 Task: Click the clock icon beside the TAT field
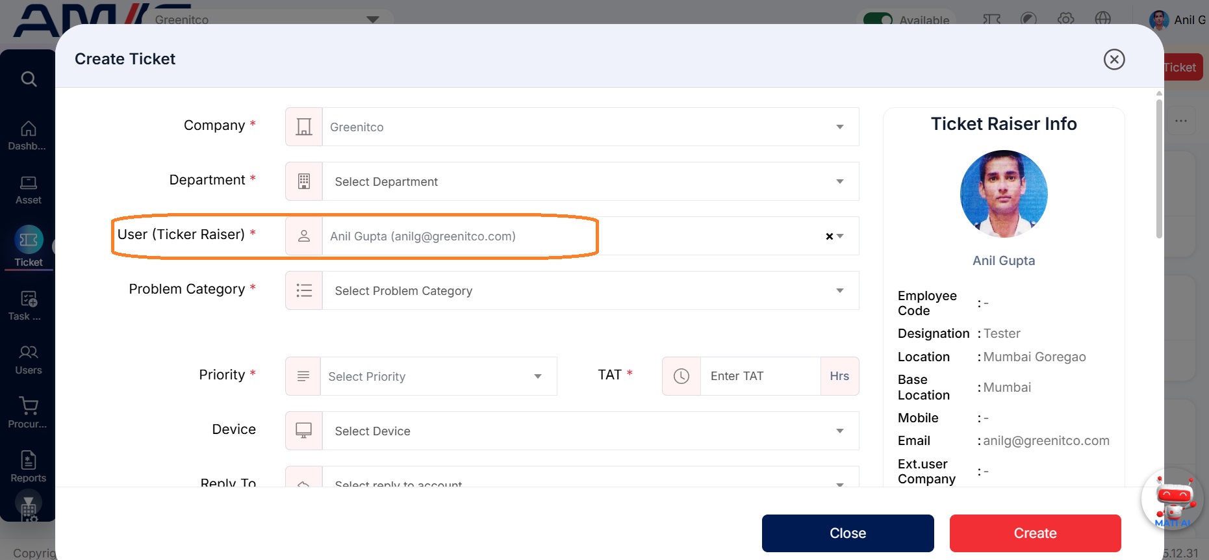tap(681, 376)
